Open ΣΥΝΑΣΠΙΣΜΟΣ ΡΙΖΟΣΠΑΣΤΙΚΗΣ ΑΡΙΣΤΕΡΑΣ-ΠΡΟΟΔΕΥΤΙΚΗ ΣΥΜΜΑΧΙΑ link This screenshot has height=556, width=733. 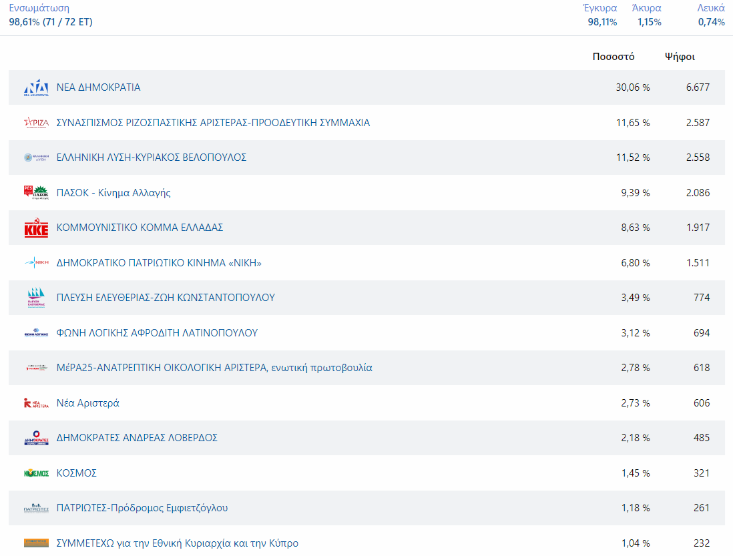pyautogui.click(x=213, y=122)
